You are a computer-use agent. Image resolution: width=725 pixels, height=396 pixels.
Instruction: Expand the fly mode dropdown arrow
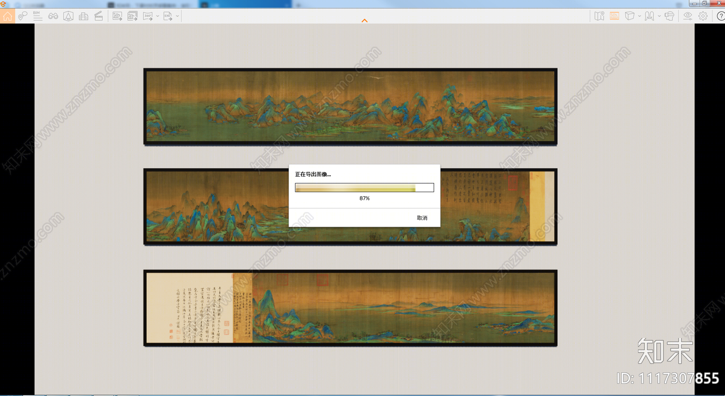pos(659,16)
